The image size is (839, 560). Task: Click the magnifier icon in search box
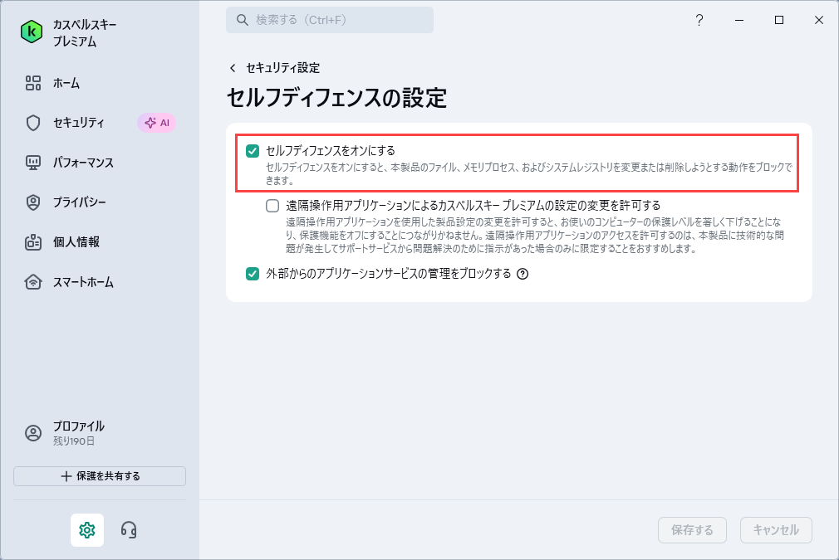click(243, 20)
